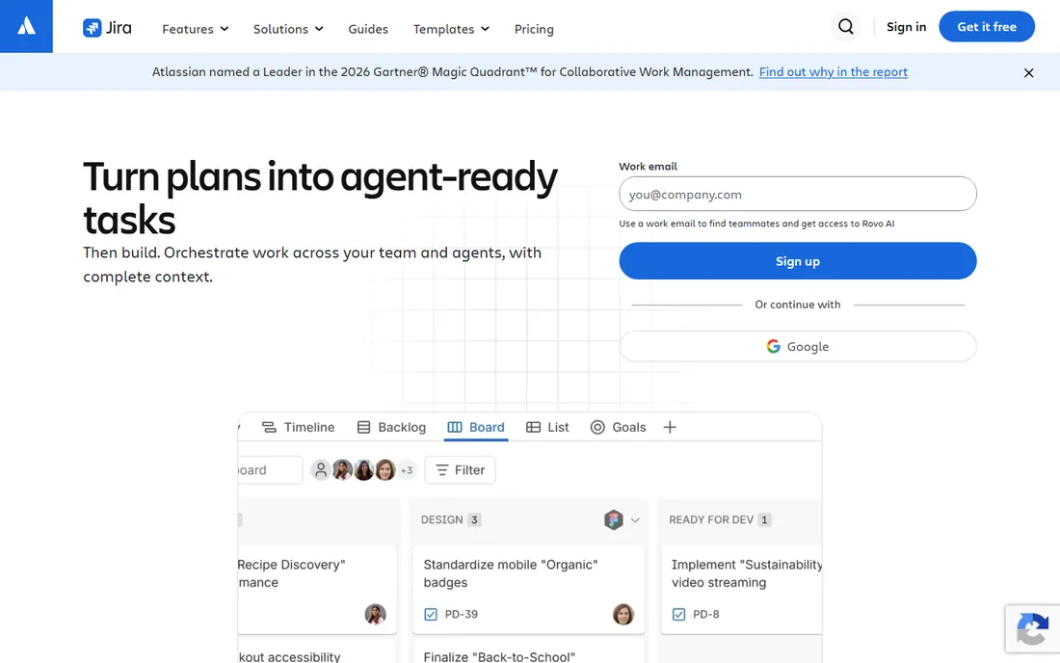Select the second teammate avatar filter
Viewport: 1060px width, 663px height.
[364, 469]
